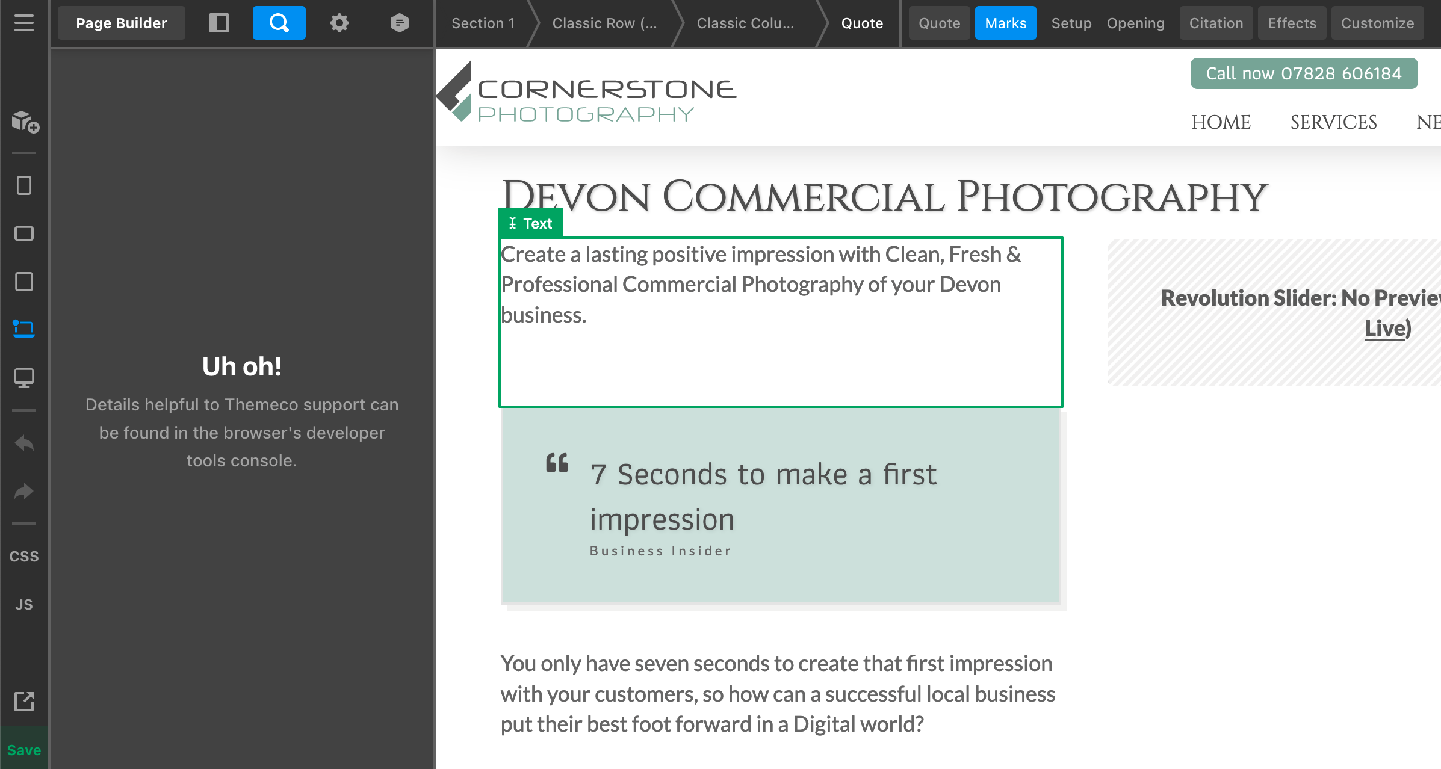Open the CSS editor
Viewport: 1441px width, 769px height.
24,557
